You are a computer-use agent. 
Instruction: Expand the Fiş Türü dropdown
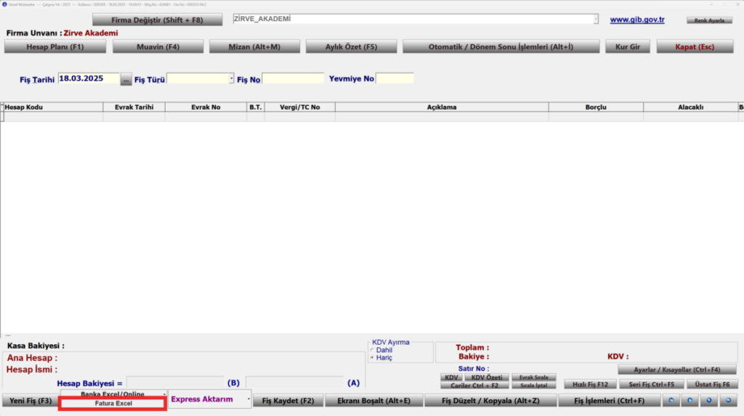point(231,78)
